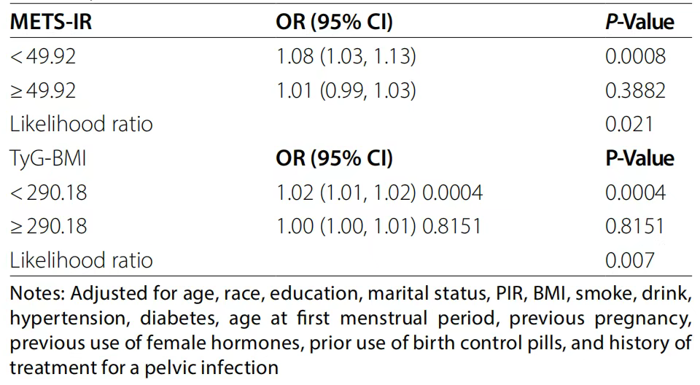The height and width of the screenshot is (385, 700).
Task: Select the <49.92 row label
Action: 43,56
